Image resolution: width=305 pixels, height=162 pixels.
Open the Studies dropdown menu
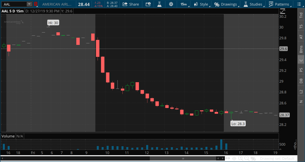point(253,4)
